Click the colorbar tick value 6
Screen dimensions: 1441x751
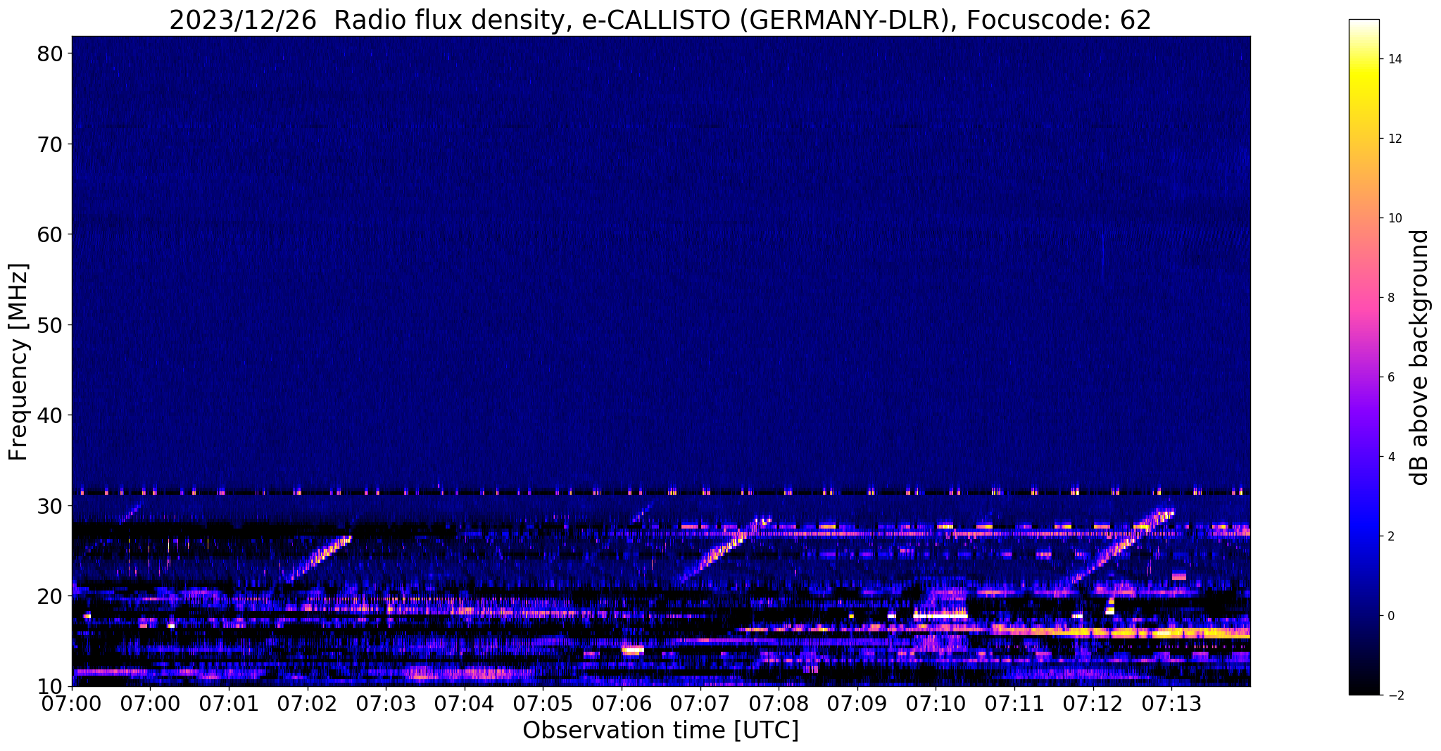pos(1390,377)
